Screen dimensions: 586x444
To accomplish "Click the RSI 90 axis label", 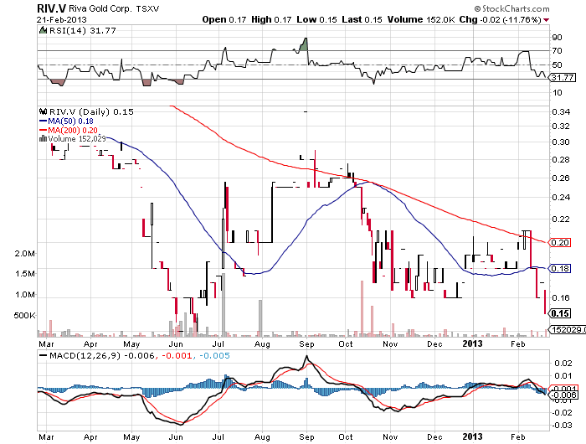I will [x=557, y=37].
